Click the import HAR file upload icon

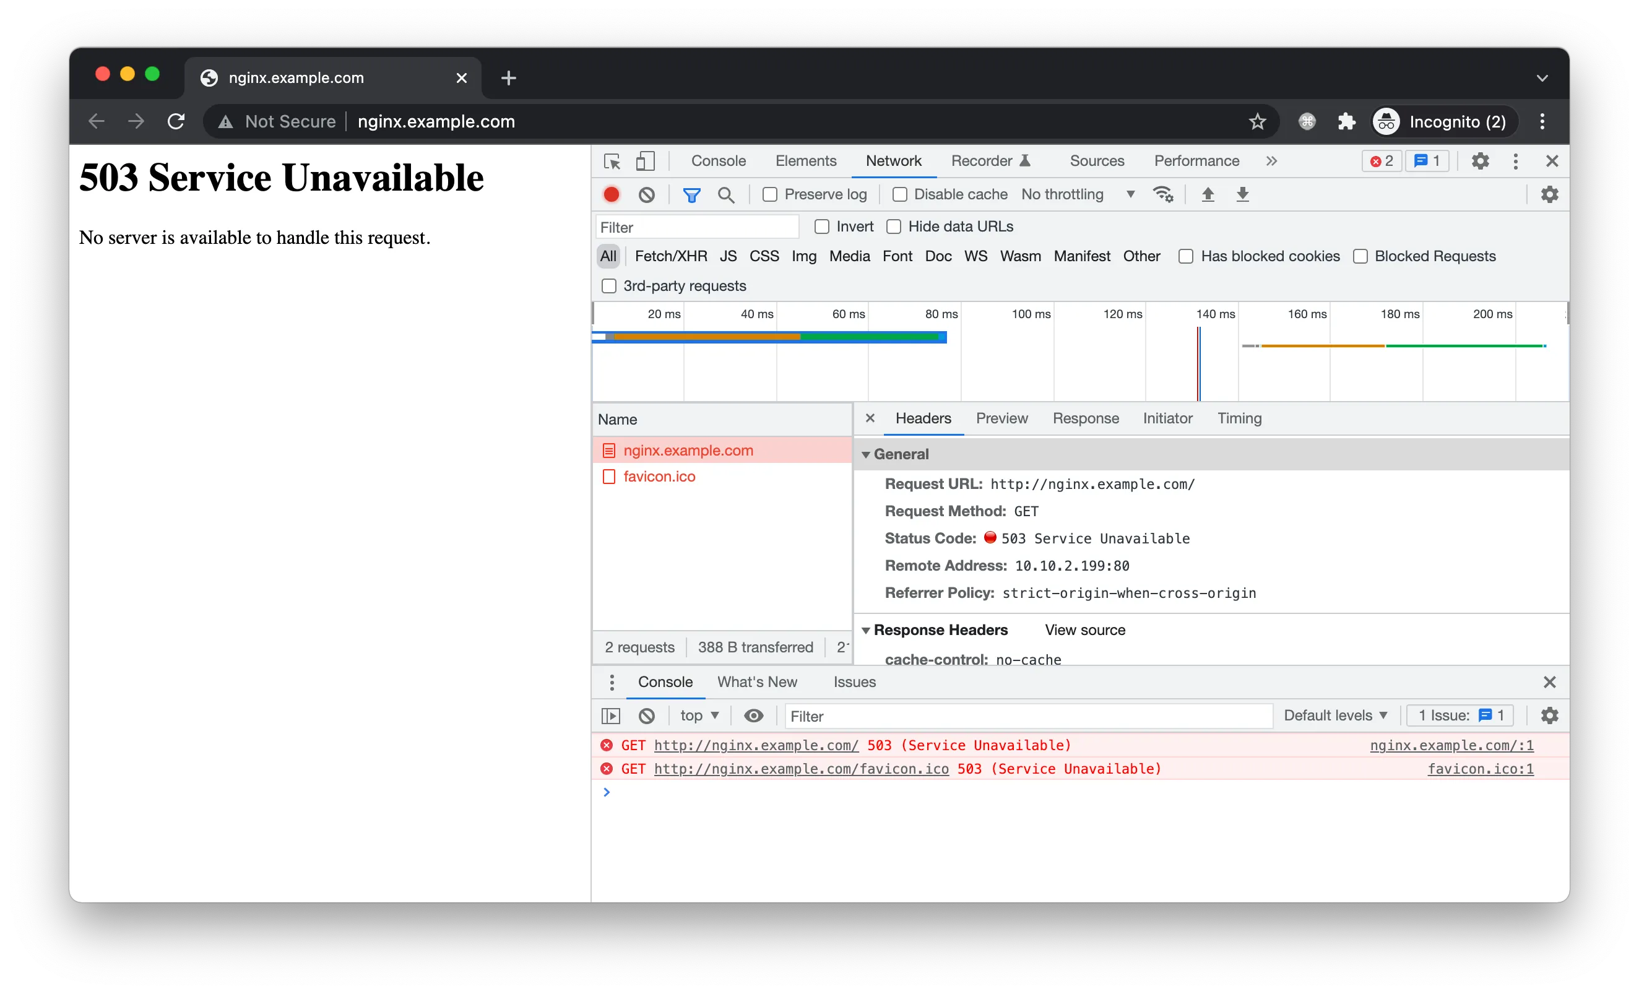click(x=1207, y=193)
